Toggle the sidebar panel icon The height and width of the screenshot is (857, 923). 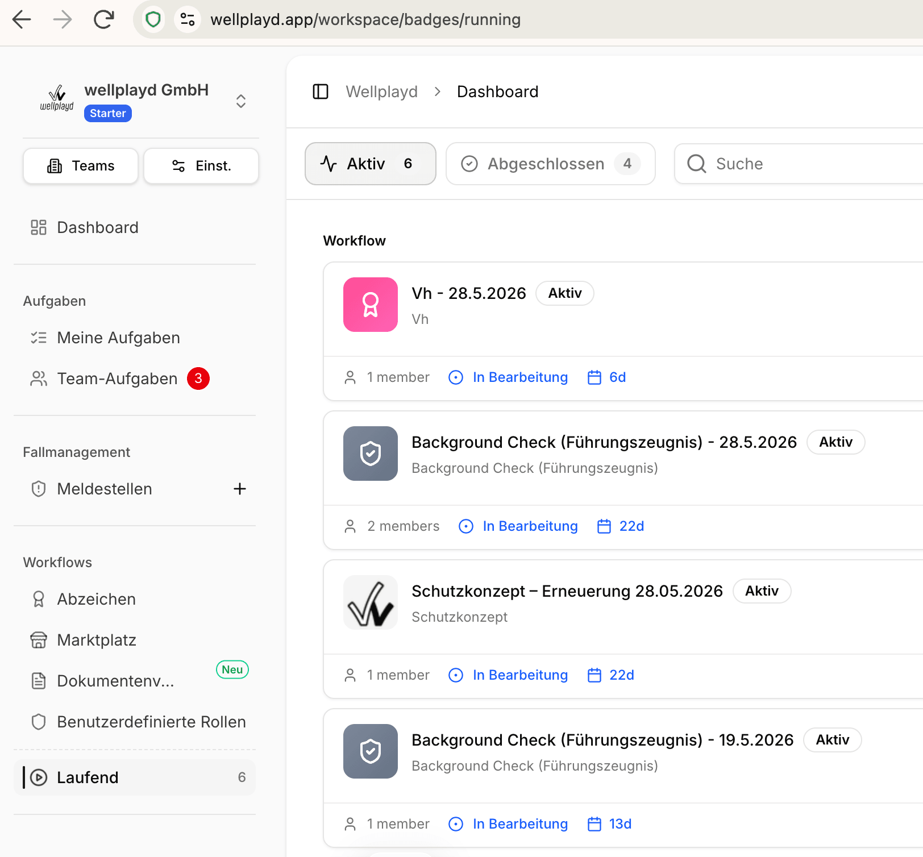pos(321,91)
